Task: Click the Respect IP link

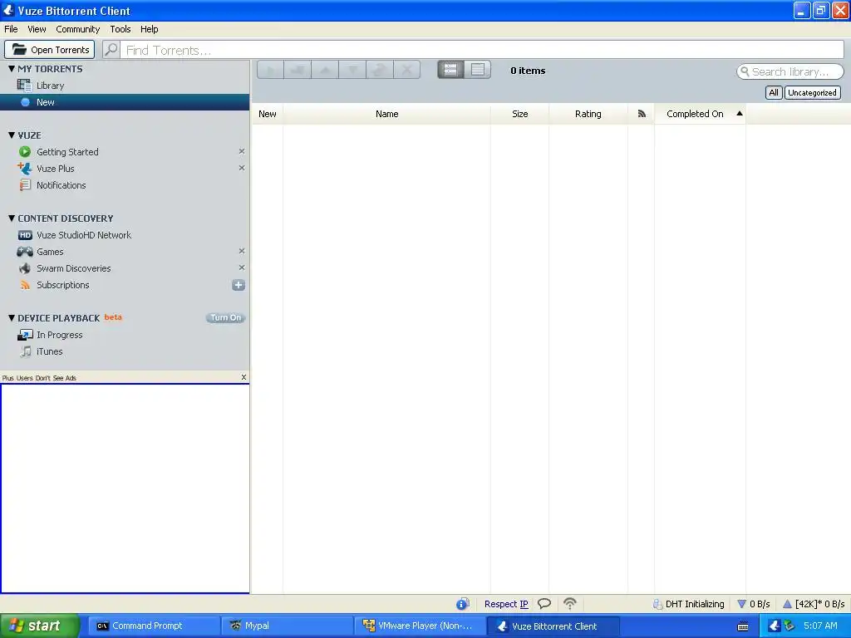Action: (506, 604)
